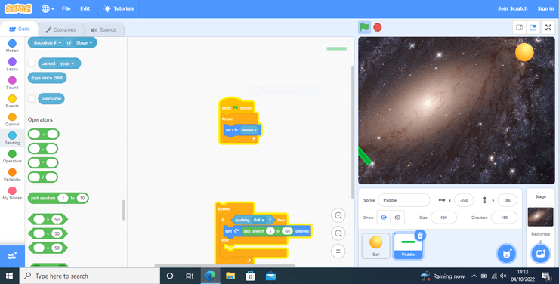Image resolution: width=559 pixels, height=284 pixels.
Task: Click the Join Scratch link
Action: (x=512, y=8)
